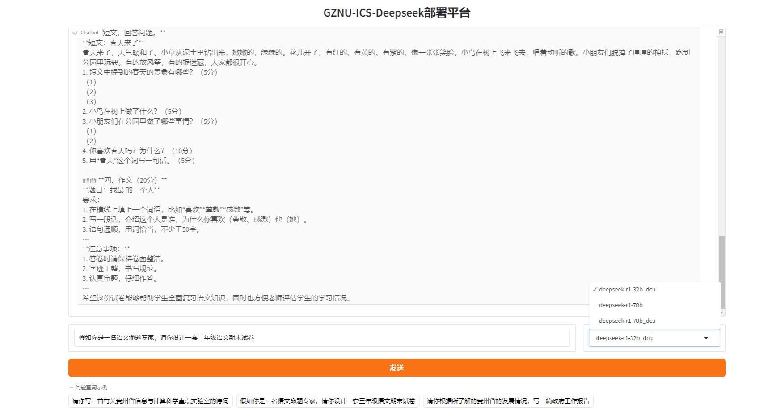
Task: Choose example 三年级语文期末试卷 prompt
Action: pos(328,401)
